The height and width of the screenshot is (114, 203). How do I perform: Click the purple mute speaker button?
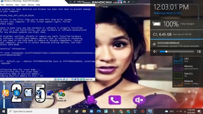tap(139, 100)
